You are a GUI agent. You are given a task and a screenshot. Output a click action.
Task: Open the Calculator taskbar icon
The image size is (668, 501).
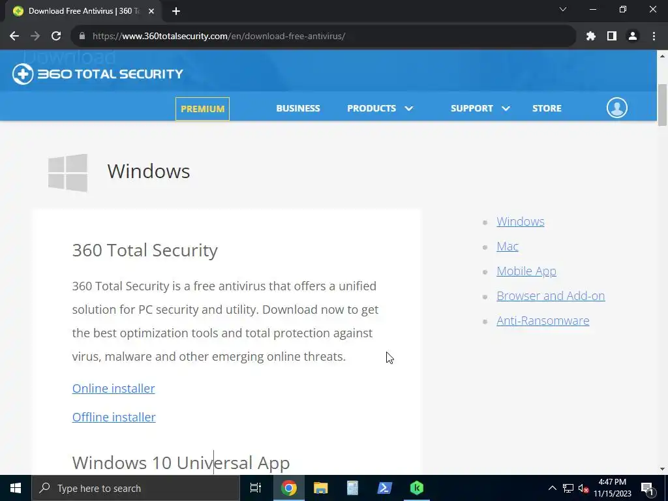352,488
